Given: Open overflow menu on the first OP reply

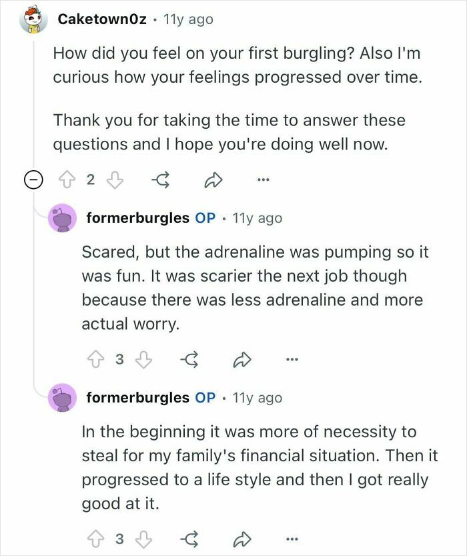Looking at the screenshot, I should pos(293,359).
